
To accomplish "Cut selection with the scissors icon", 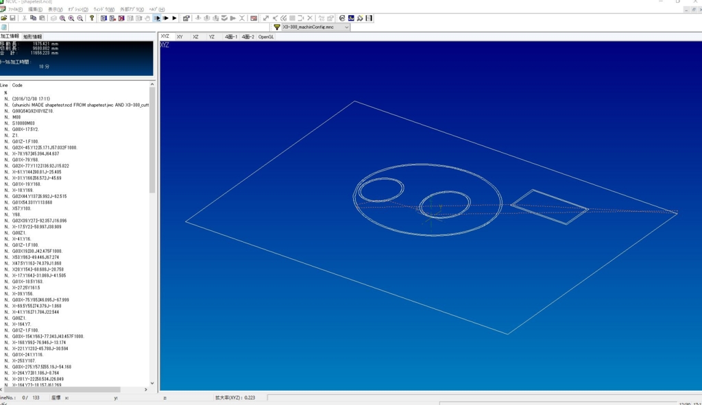I will 24,18.
